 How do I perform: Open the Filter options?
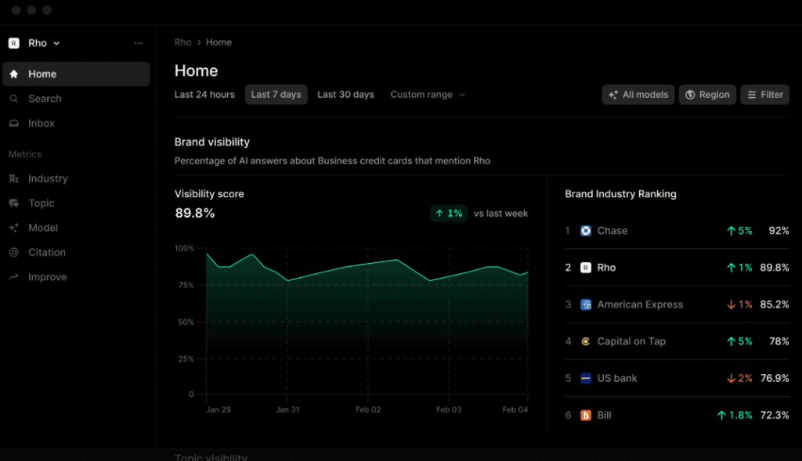(764, 95)
